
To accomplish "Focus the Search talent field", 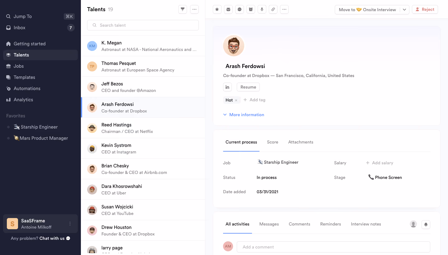I will tap(143, 25).
